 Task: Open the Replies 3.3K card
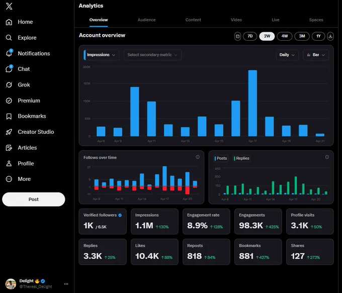click(x=103, y=252)
